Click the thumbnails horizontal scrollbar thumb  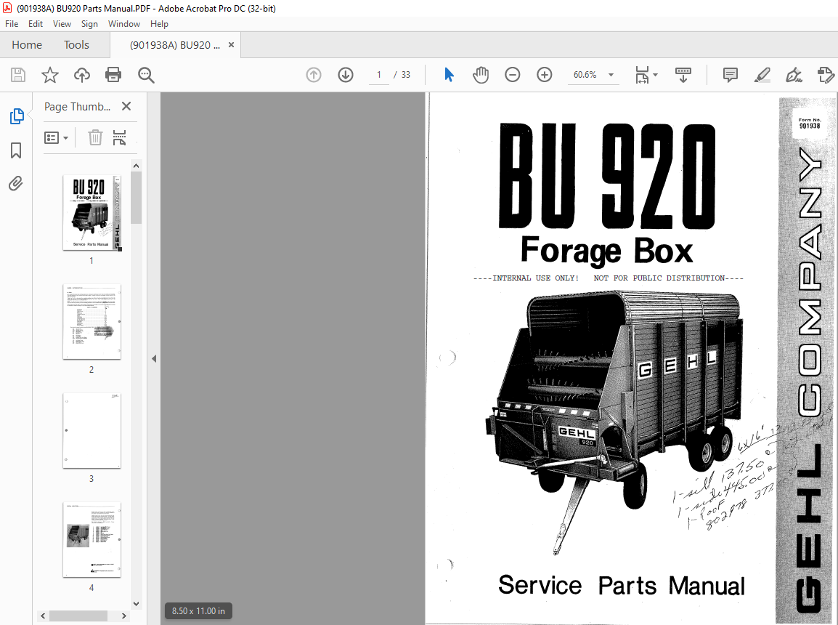pyautogui.click(x=78, y=616)
